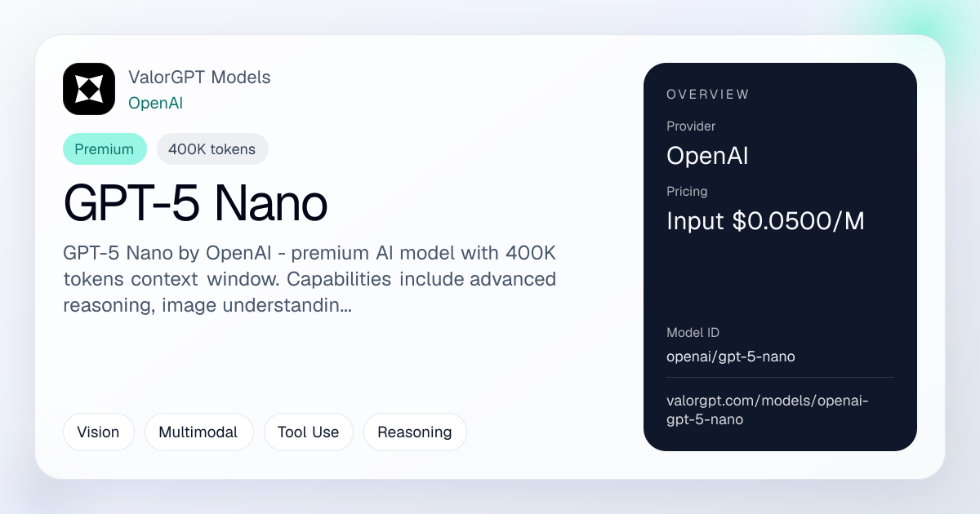
Task: Click the OVERVIEW panel header
Action: pos(707,95)
